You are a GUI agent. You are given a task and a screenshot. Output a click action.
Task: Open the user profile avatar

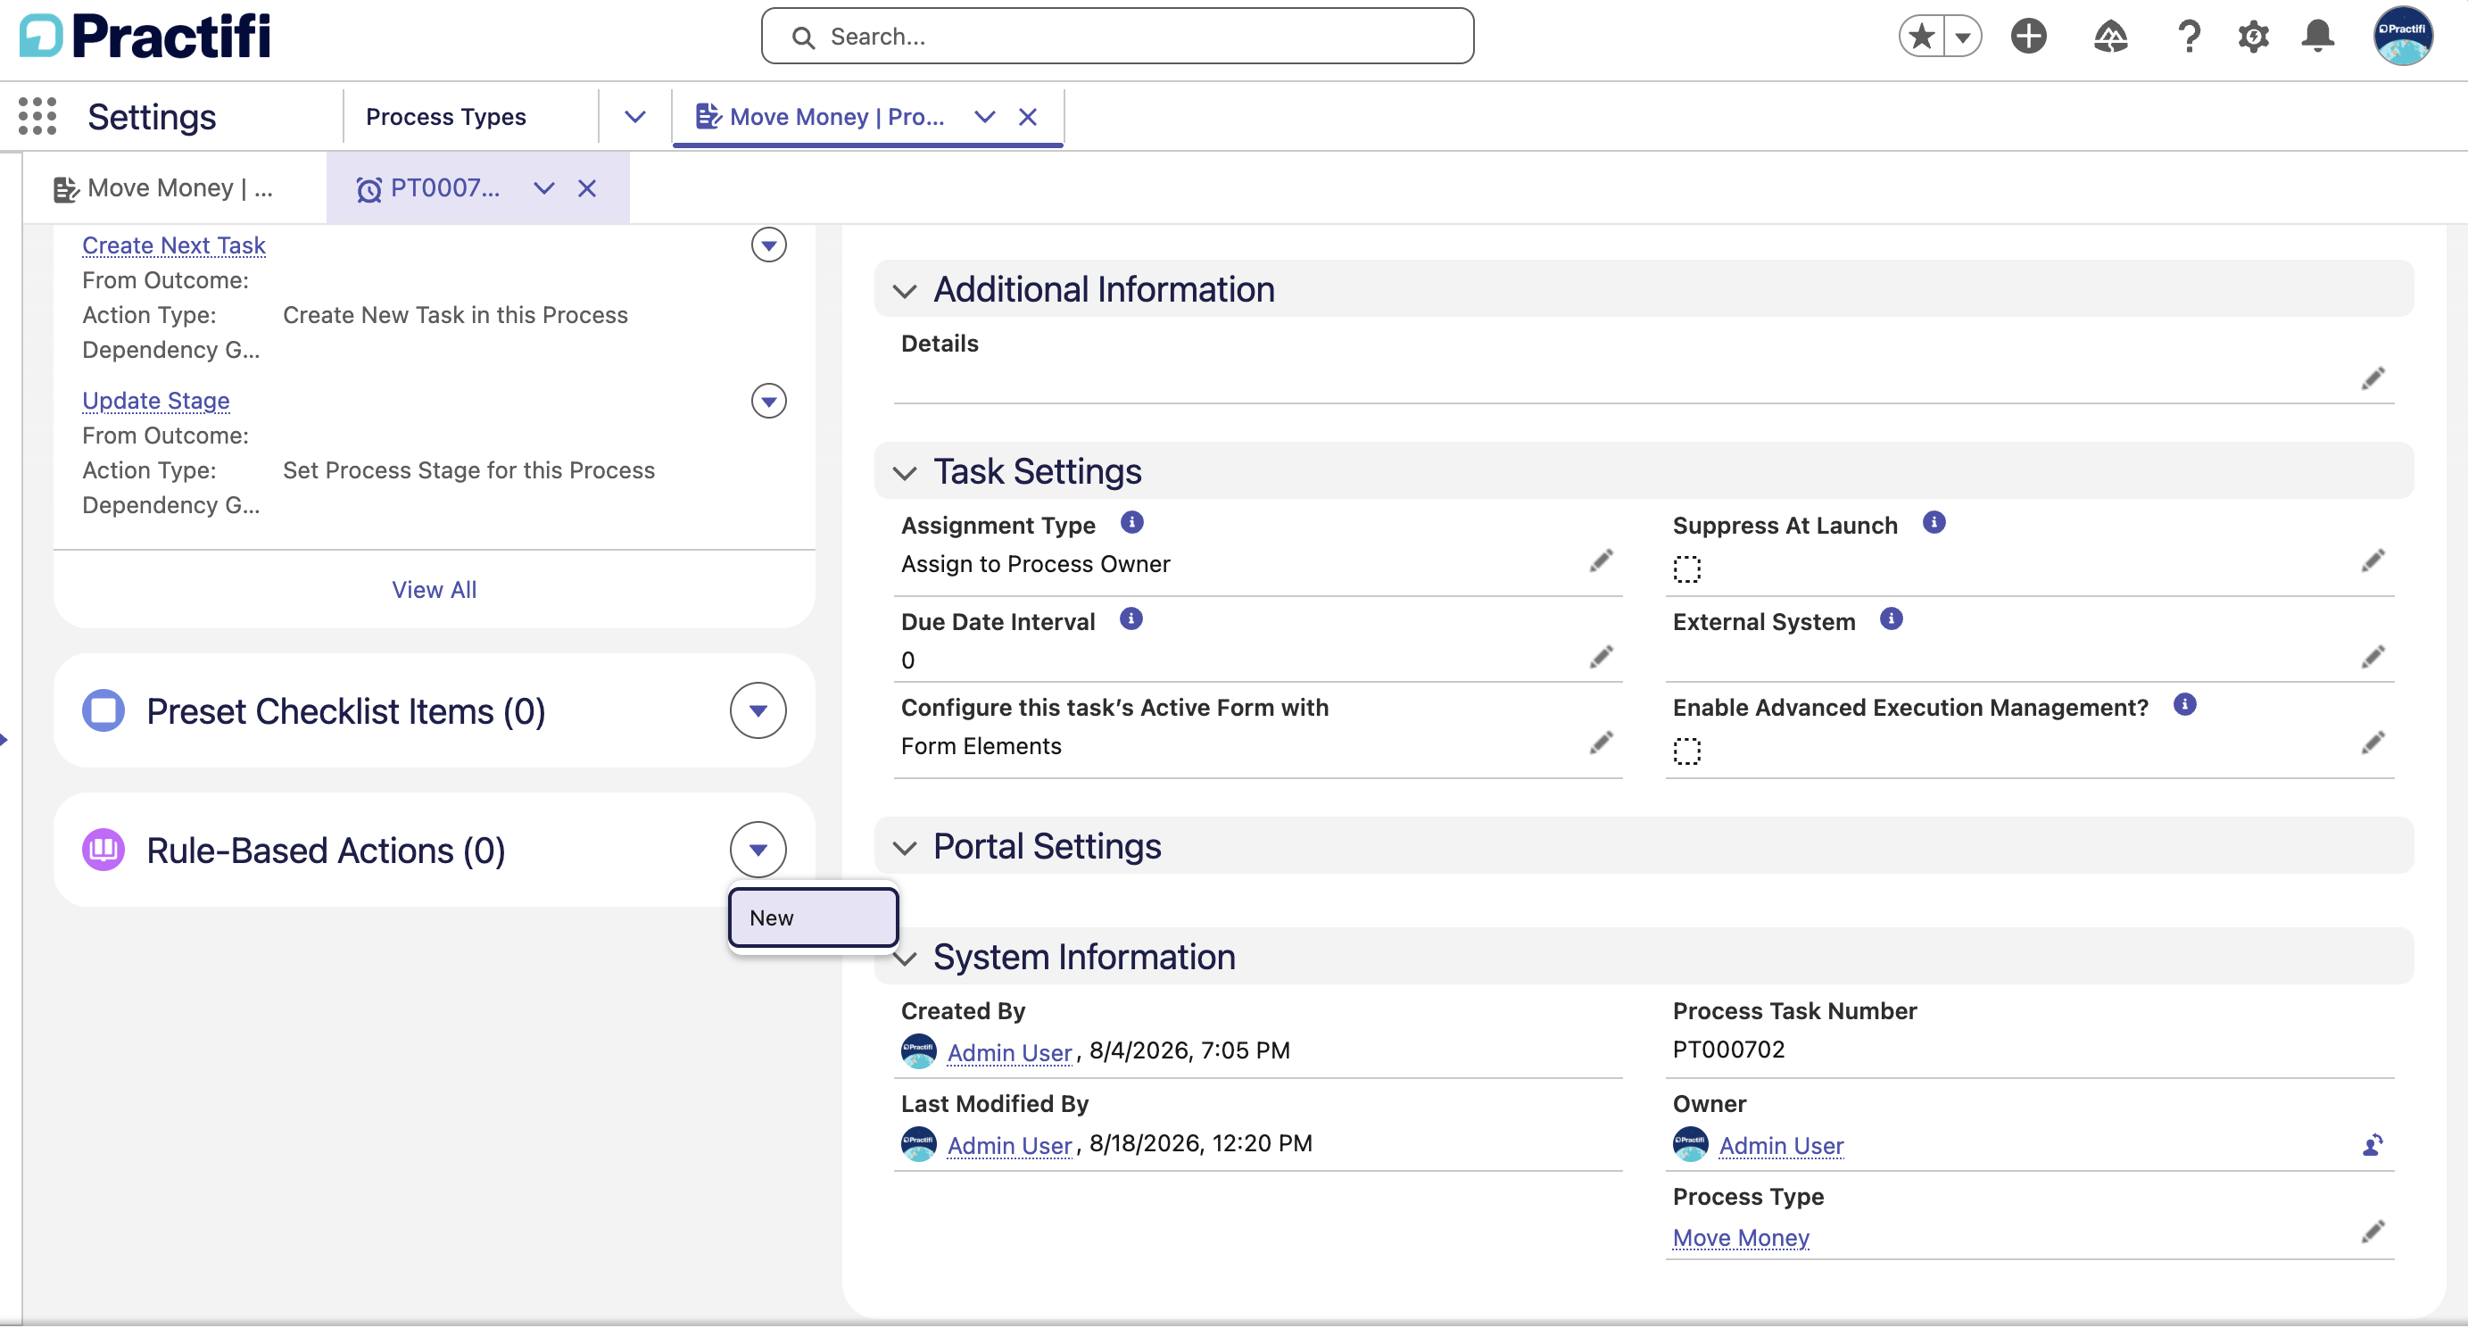[2402, 37]
